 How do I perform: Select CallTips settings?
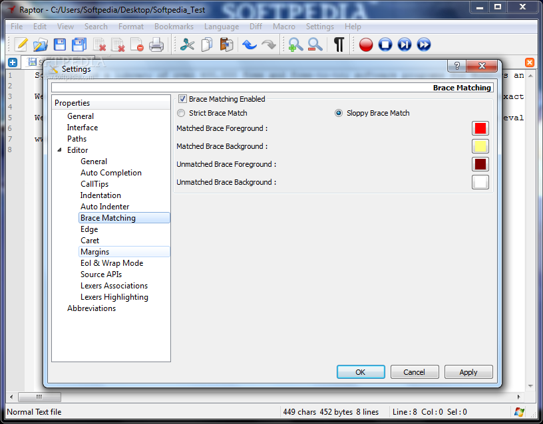pos(94,184)
